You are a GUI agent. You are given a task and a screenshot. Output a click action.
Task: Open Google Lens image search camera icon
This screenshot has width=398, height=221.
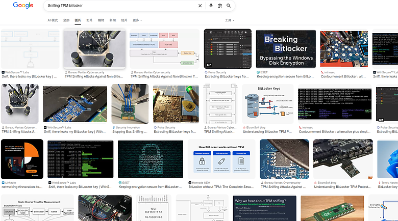(x=220, y=6)
